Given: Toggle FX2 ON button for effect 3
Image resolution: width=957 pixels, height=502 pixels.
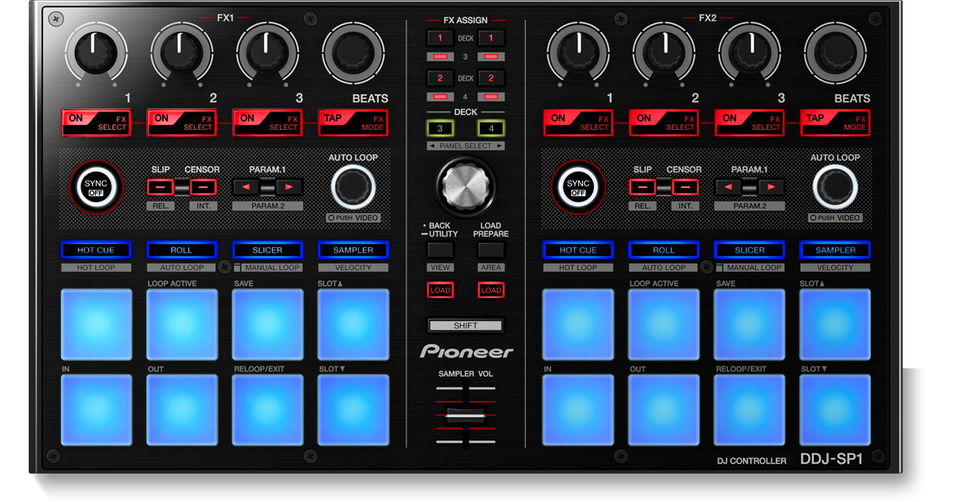Looking at the screenshot, I should (x=750, y=123).
